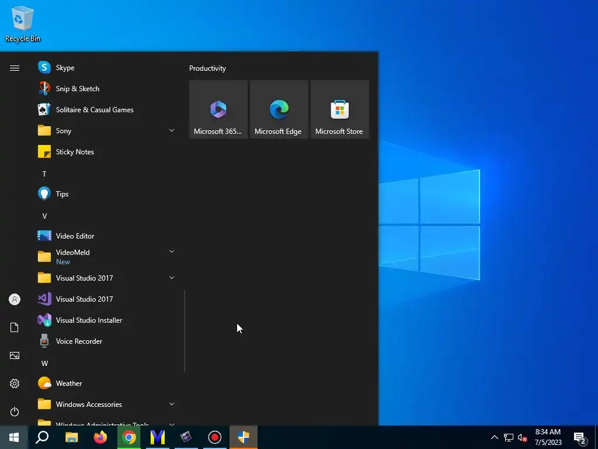Open Skype from the app list
The width and height of the screenshot is (598, 449).
tap(106, 68)
